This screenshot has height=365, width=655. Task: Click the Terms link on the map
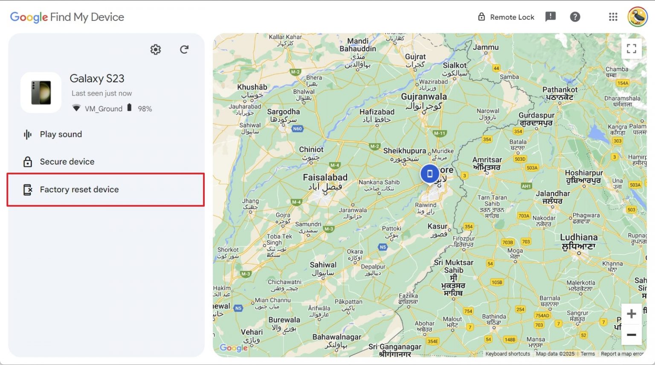pos(588,354)
